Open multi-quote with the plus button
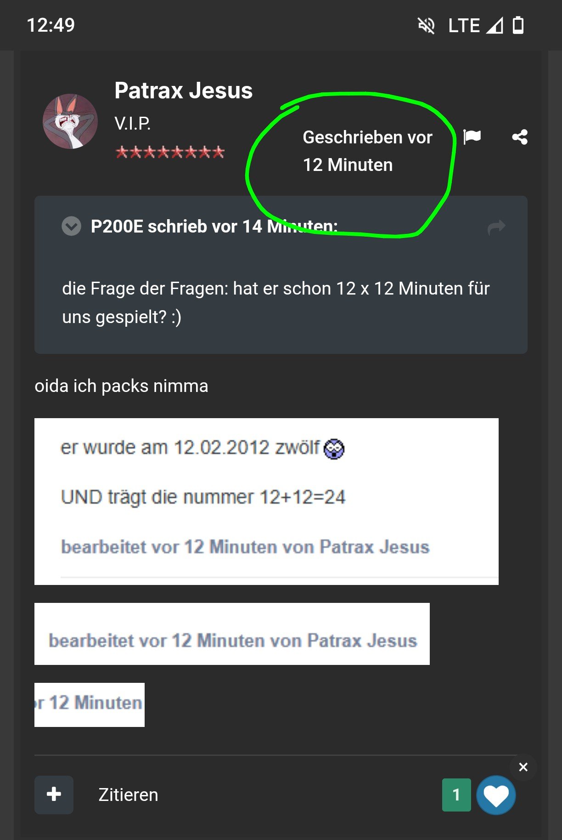Image resolution: width=562 pixels, height=840 pixels. pos(54,795)
